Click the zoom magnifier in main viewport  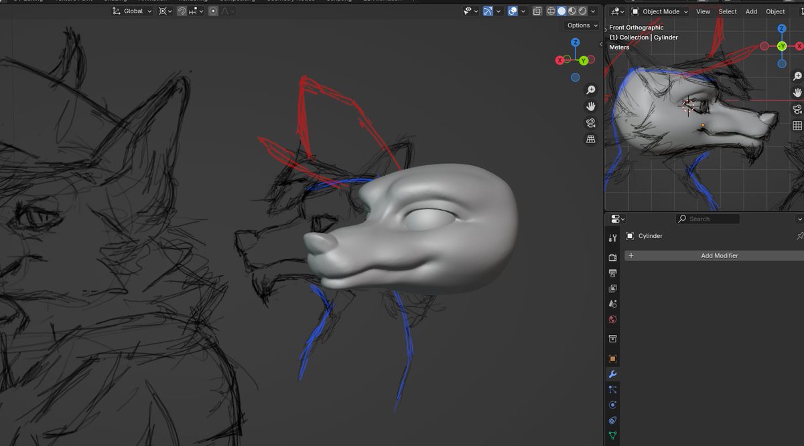point(591,90)
